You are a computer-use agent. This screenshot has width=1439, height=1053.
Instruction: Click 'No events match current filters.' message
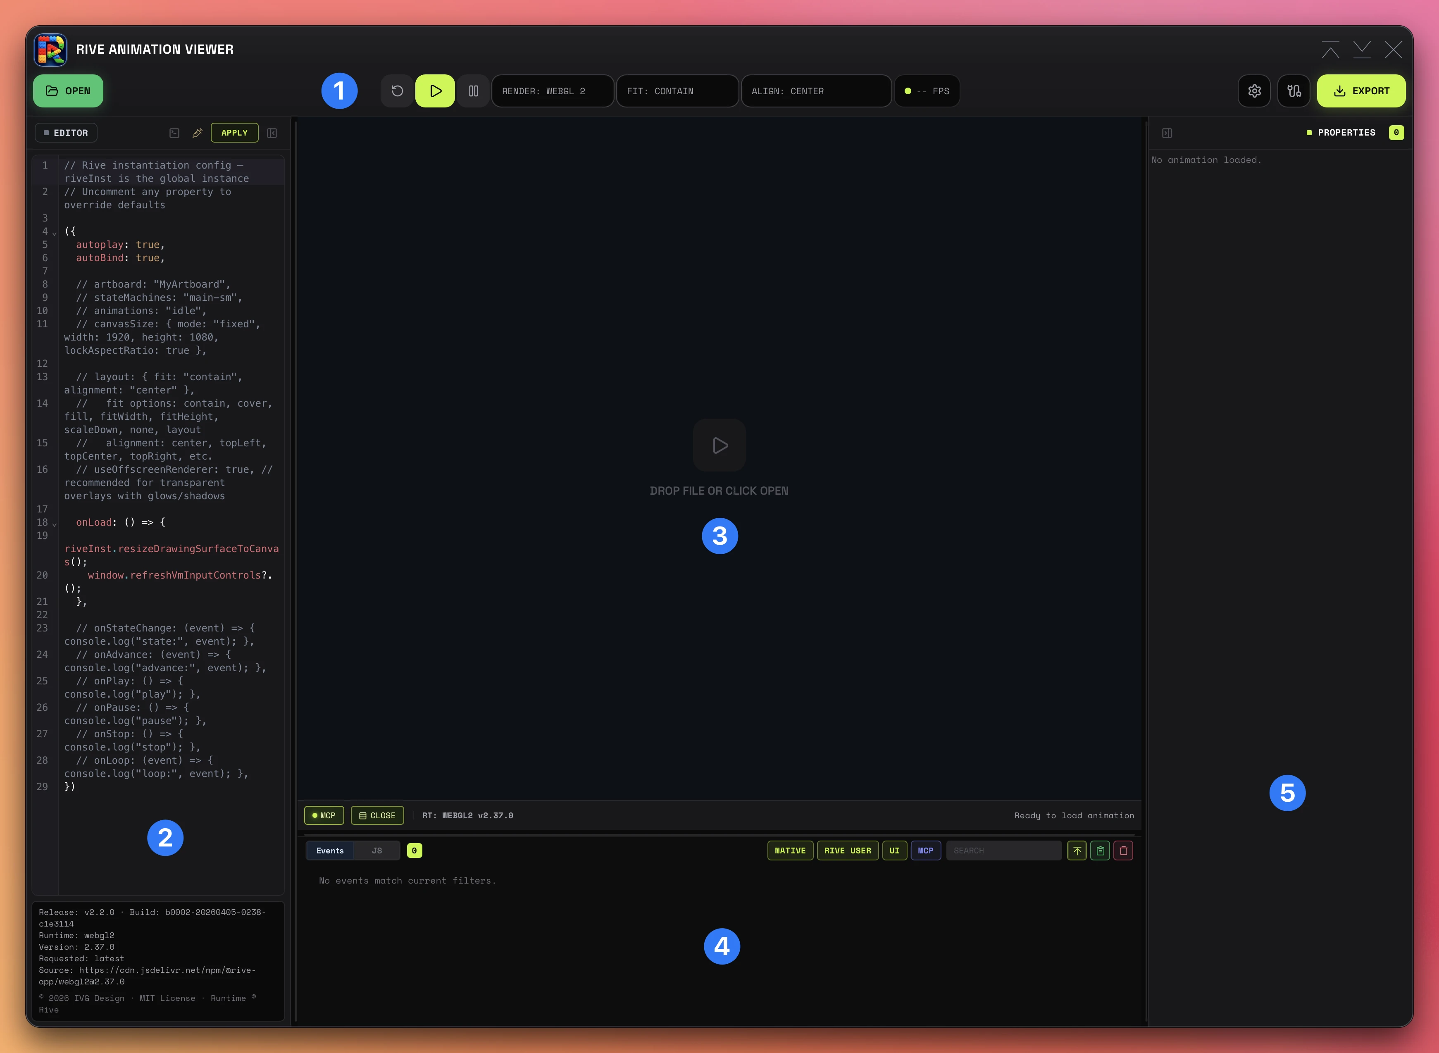tap(407, 880)
